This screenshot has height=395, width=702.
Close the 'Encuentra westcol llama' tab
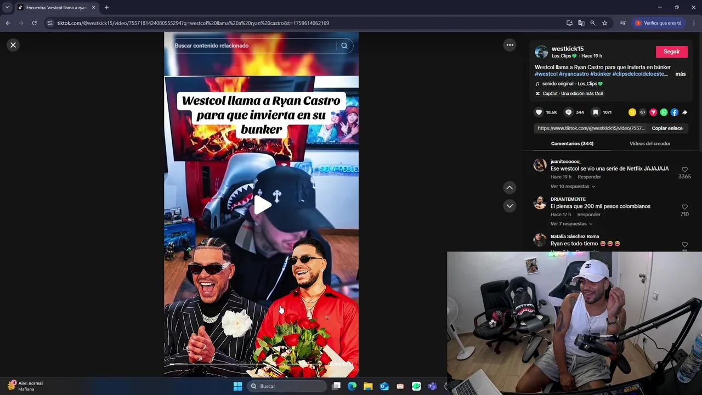(x=93, y=8)
